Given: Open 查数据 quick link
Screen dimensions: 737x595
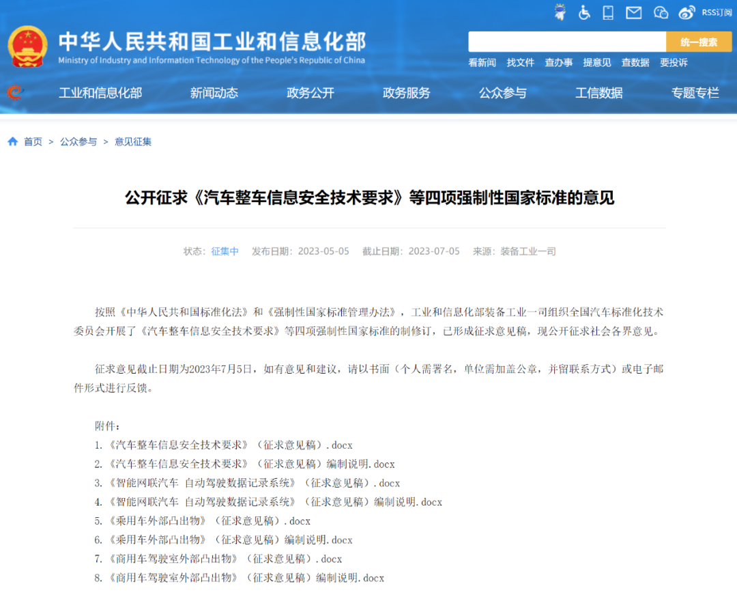Looking at the screenshot, I should pos(635,63).
